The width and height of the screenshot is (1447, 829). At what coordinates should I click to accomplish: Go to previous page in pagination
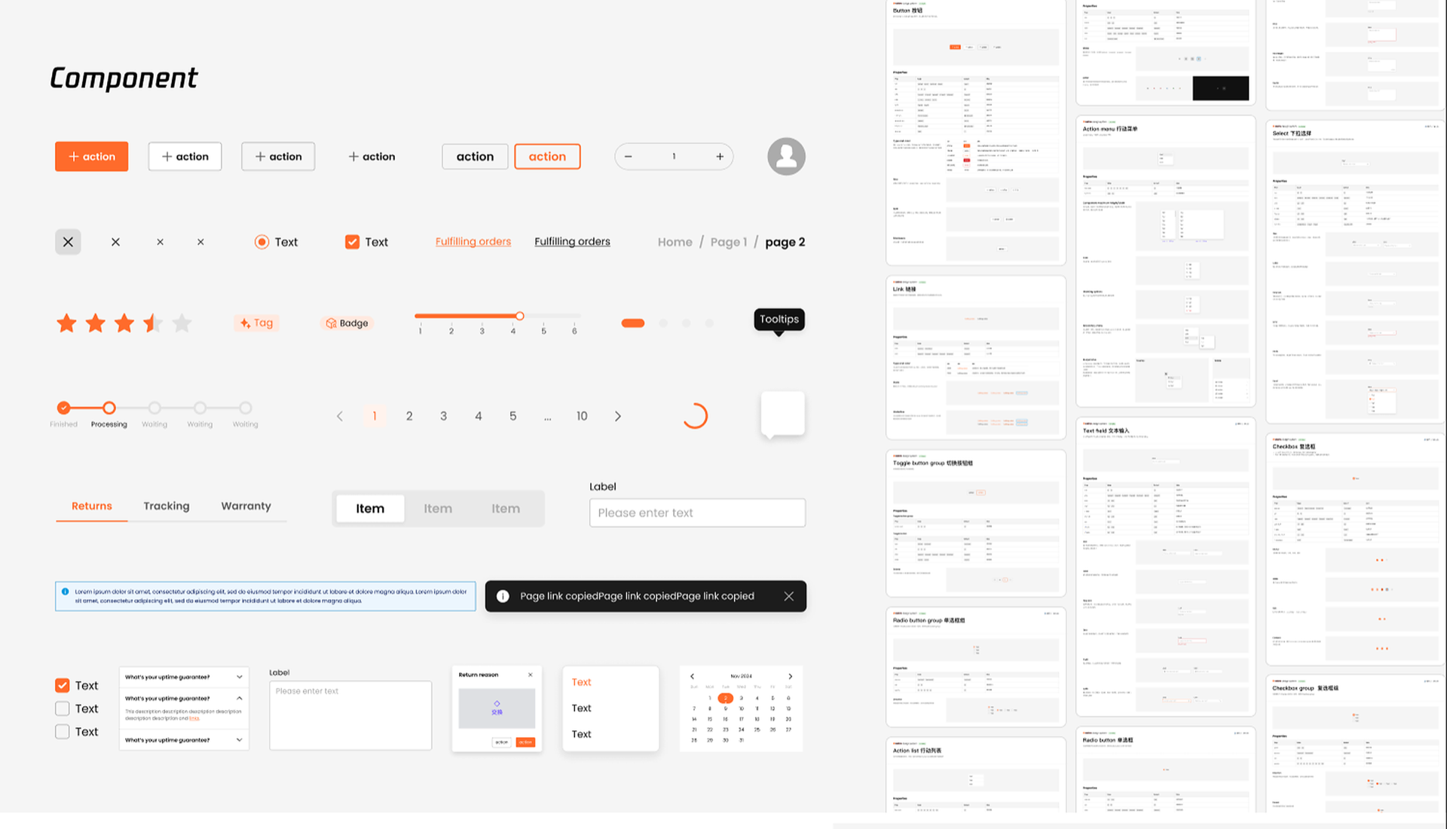coord(340,416)
